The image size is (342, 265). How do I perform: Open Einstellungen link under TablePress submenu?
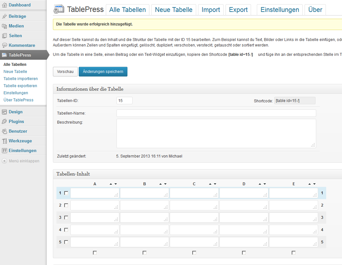(x=16, y=93)
